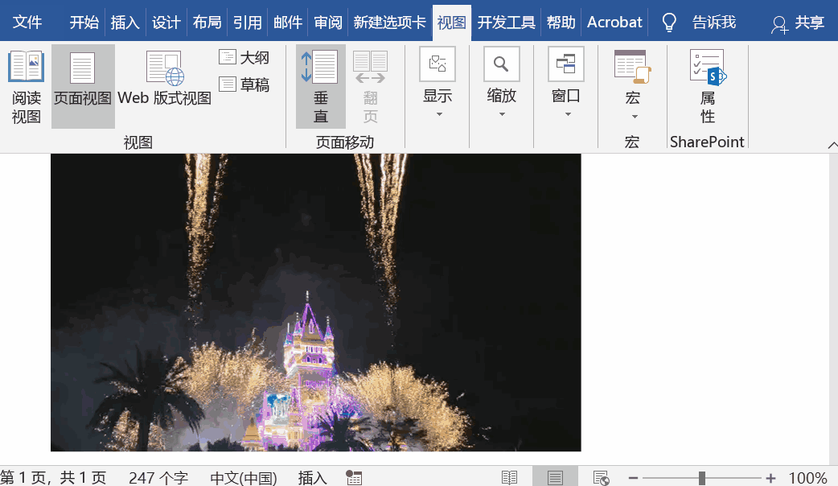Enable vertical page movement (垂直)
The width and height of the screenshot is (838, 486).
(x=321, y=87)
